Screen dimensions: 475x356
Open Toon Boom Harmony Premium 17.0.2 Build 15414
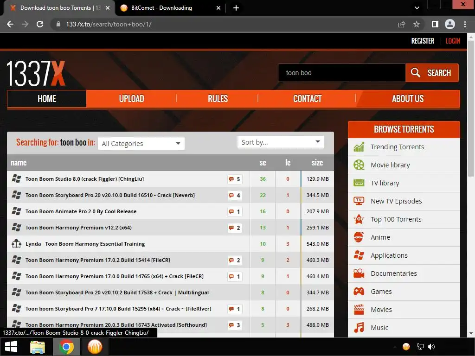tap(97, 260)
